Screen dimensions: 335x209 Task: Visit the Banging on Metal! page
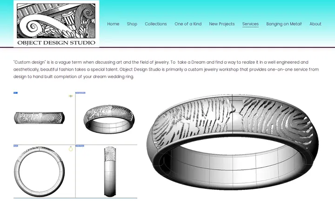coord(284,24)
